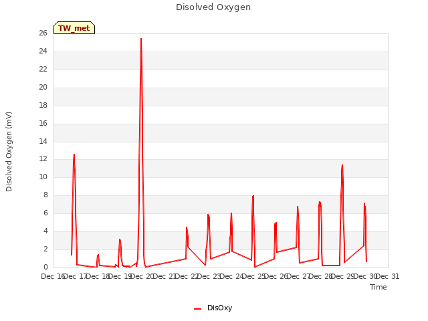Click the y-axis value 18
428x321 pixels.
pyautogui.click(x=43, y=105)
